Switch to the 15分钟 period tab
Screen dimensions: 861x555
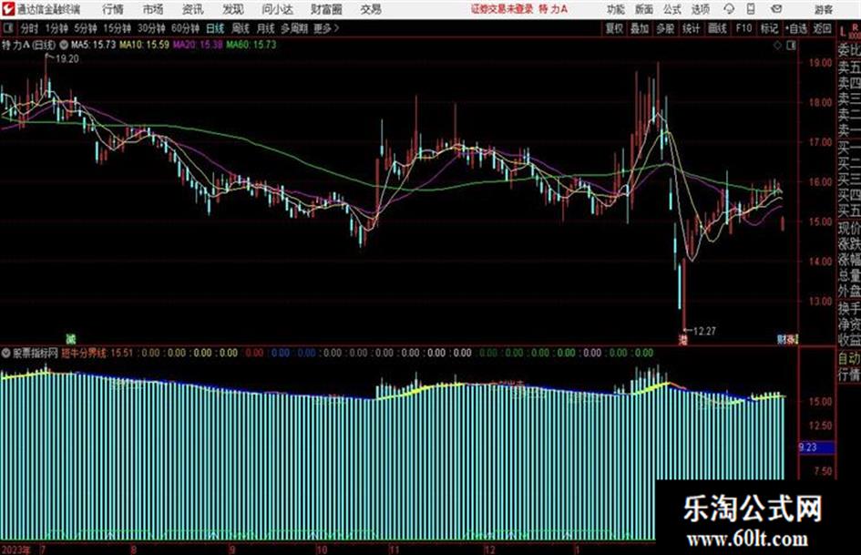click(x=117, y=28)
